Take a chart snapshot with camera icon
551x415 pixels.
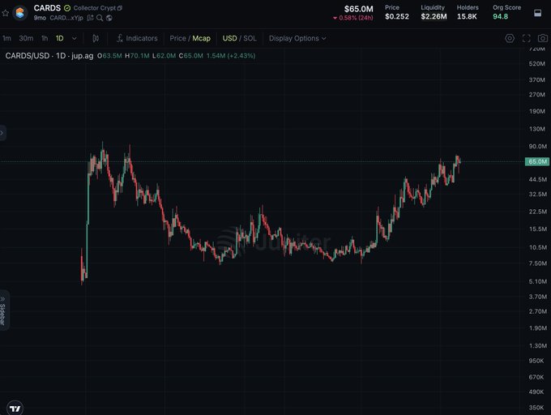click(x=543, y=38)
